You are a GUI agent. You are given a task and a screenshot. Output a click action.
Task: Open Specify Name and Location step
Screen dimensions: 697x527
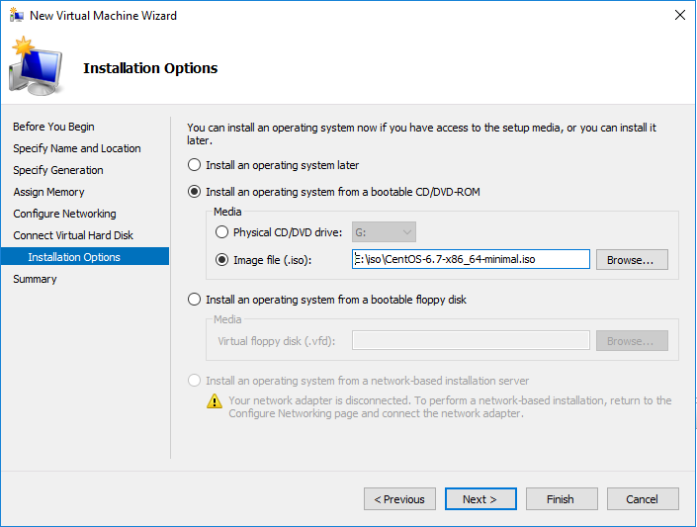(77, 148)
